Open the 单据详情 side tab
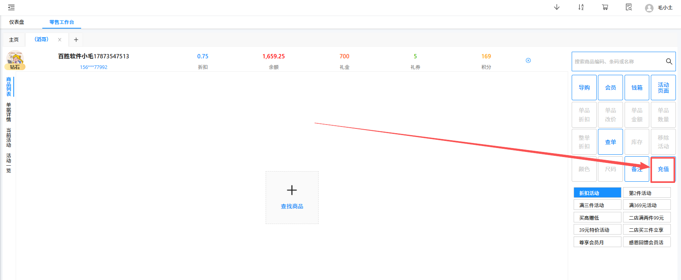The width and height of the screenshot is (681, 280). (x=9, y=112)
